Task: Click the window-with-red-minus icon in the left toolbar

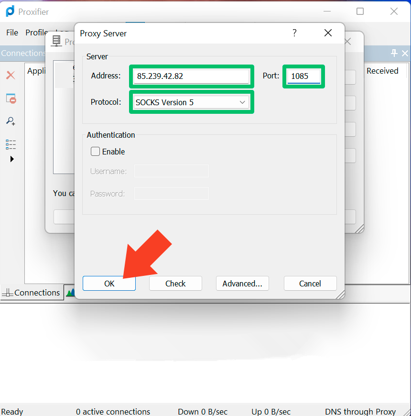Action: click(11, 99)
